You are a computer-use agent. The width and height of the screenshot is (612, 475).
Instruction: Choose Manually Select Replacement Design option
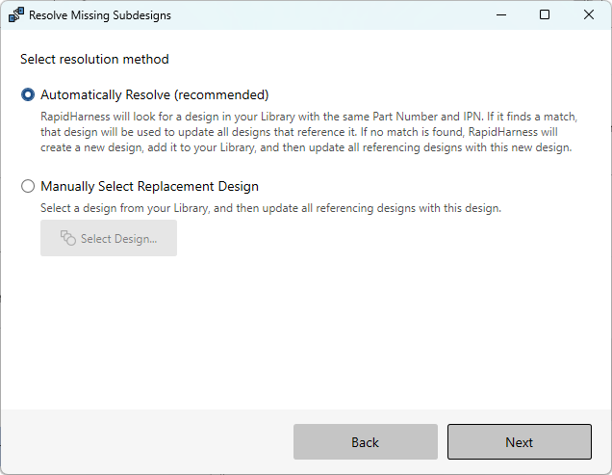click(x=28, y=186)
